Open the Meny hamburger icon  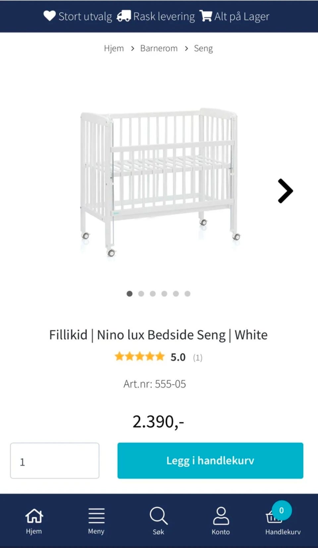pos(96,516)
